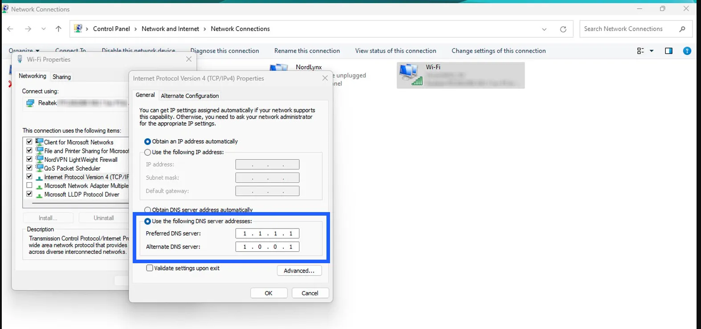Check Validate settings upon exit

tap(150, 268)
